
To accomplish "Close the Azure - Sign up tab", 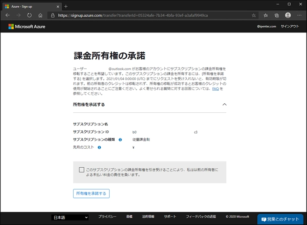I will 58,7.
